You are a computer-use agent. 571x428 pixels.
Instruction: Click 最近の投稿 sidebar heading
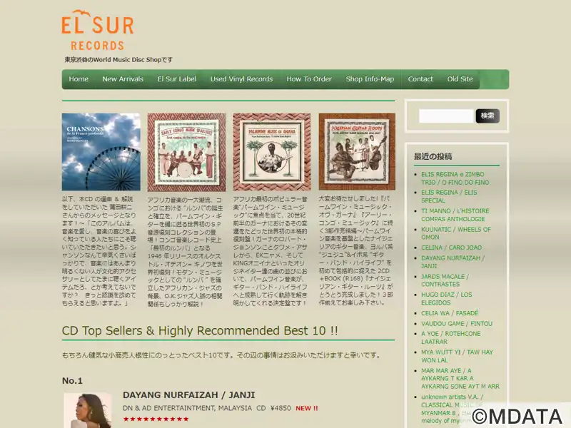[433, 156]
